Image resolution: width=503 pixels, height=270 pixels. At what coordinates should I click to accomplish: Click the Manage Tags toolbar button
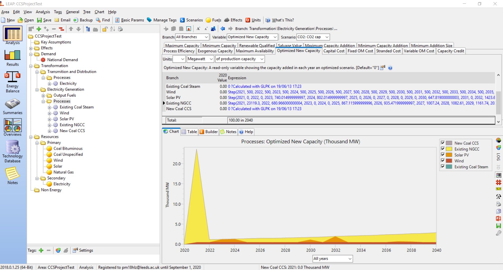click(x=162, y=20)
